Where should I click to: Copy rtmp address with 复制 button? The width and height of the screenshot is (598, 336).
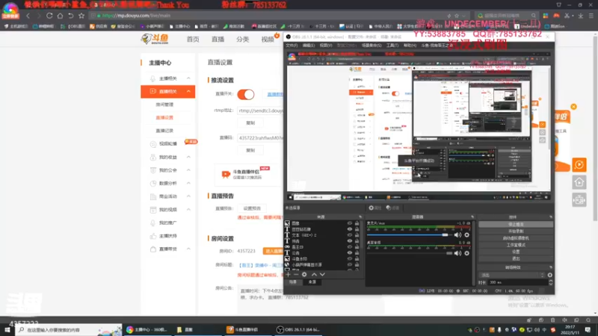click(250, 122)
